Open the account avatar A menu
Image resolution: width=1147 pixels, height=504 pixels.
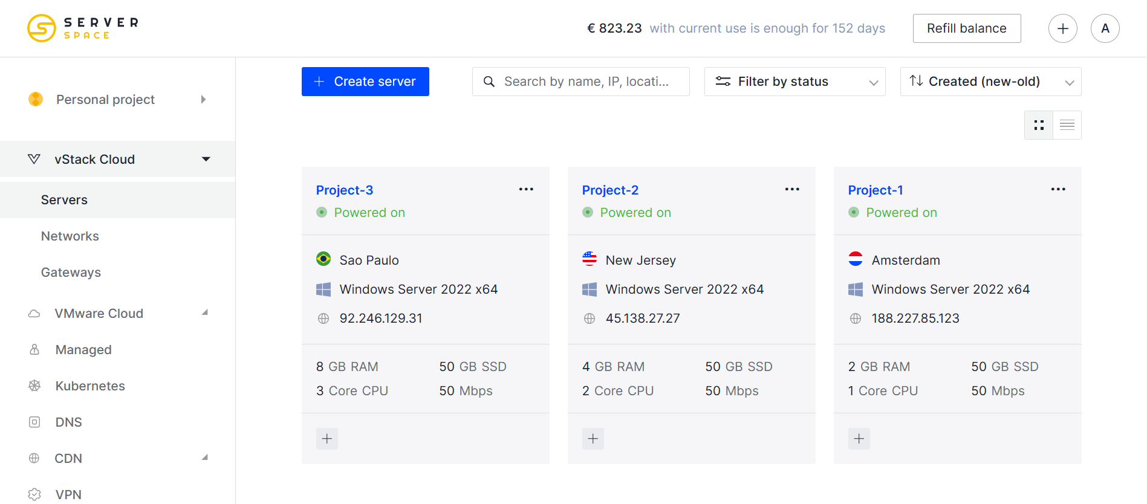point(1105,28)
